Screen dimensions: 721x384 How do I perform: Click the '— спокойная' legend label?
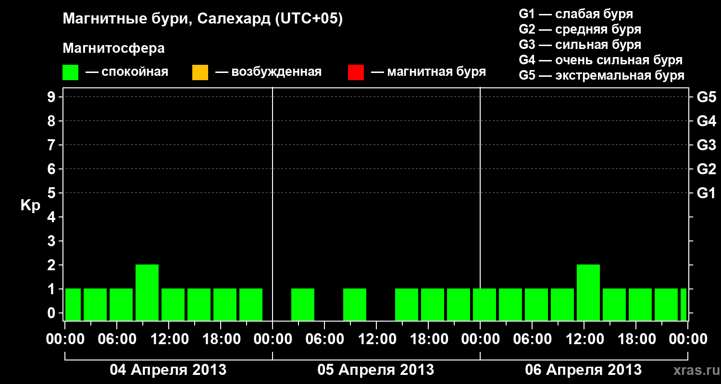coord(127,72)
